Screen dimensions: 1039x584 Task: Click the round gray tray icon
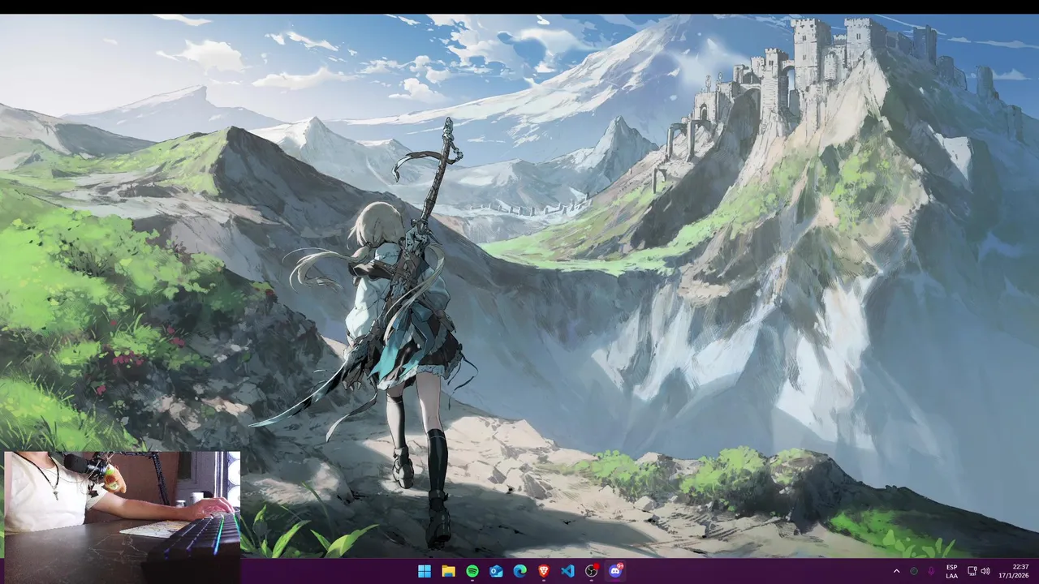click(x=914, y=571)
